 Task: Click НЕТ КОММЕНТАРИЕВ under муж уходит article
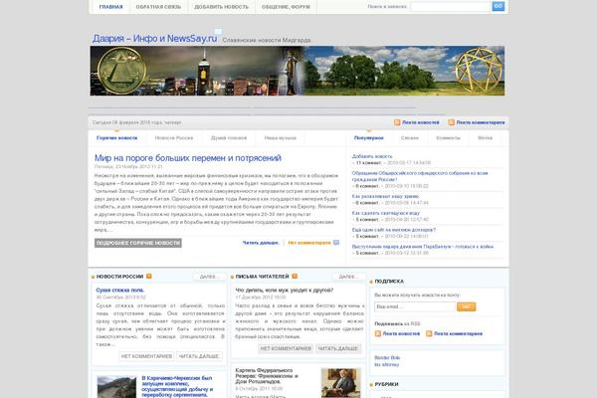286,348
